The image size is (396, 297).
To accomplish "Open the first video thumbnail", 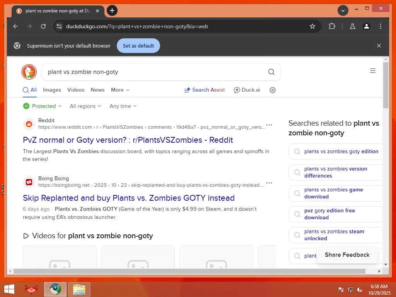I will (x=60, y=257).
